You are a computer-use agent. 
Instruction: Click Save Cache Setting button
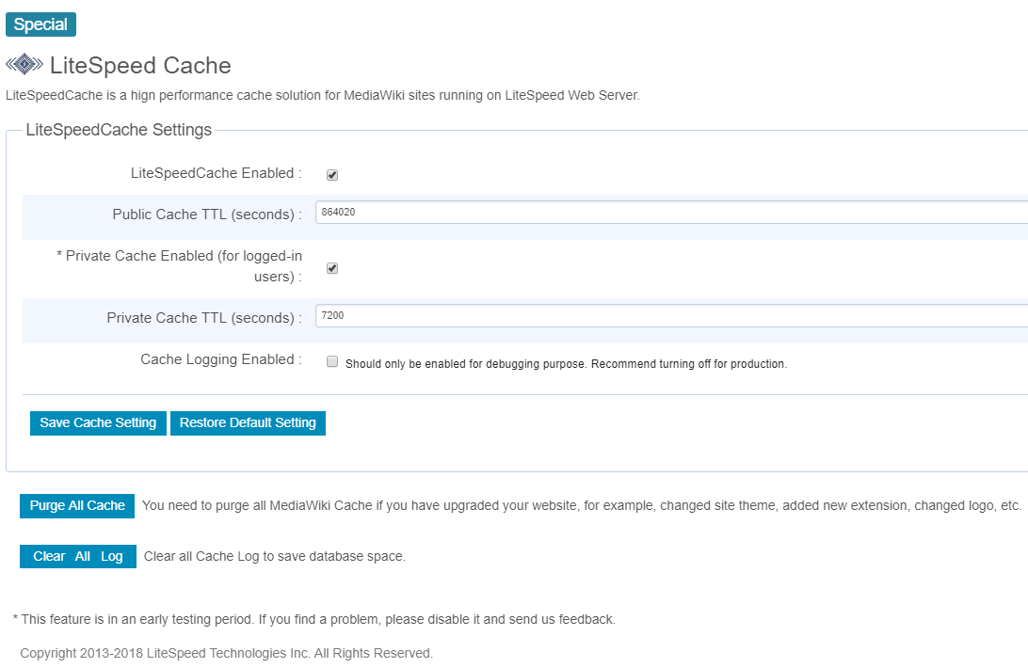coord(98,422)
